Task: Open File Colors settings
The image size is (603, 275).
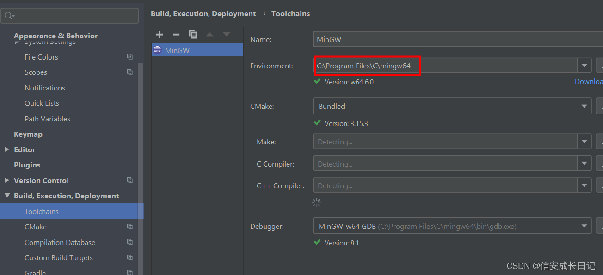Action: (x=41, y=57)
